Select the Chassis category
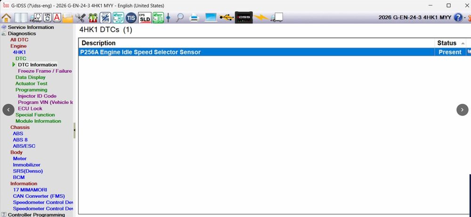 20,127
